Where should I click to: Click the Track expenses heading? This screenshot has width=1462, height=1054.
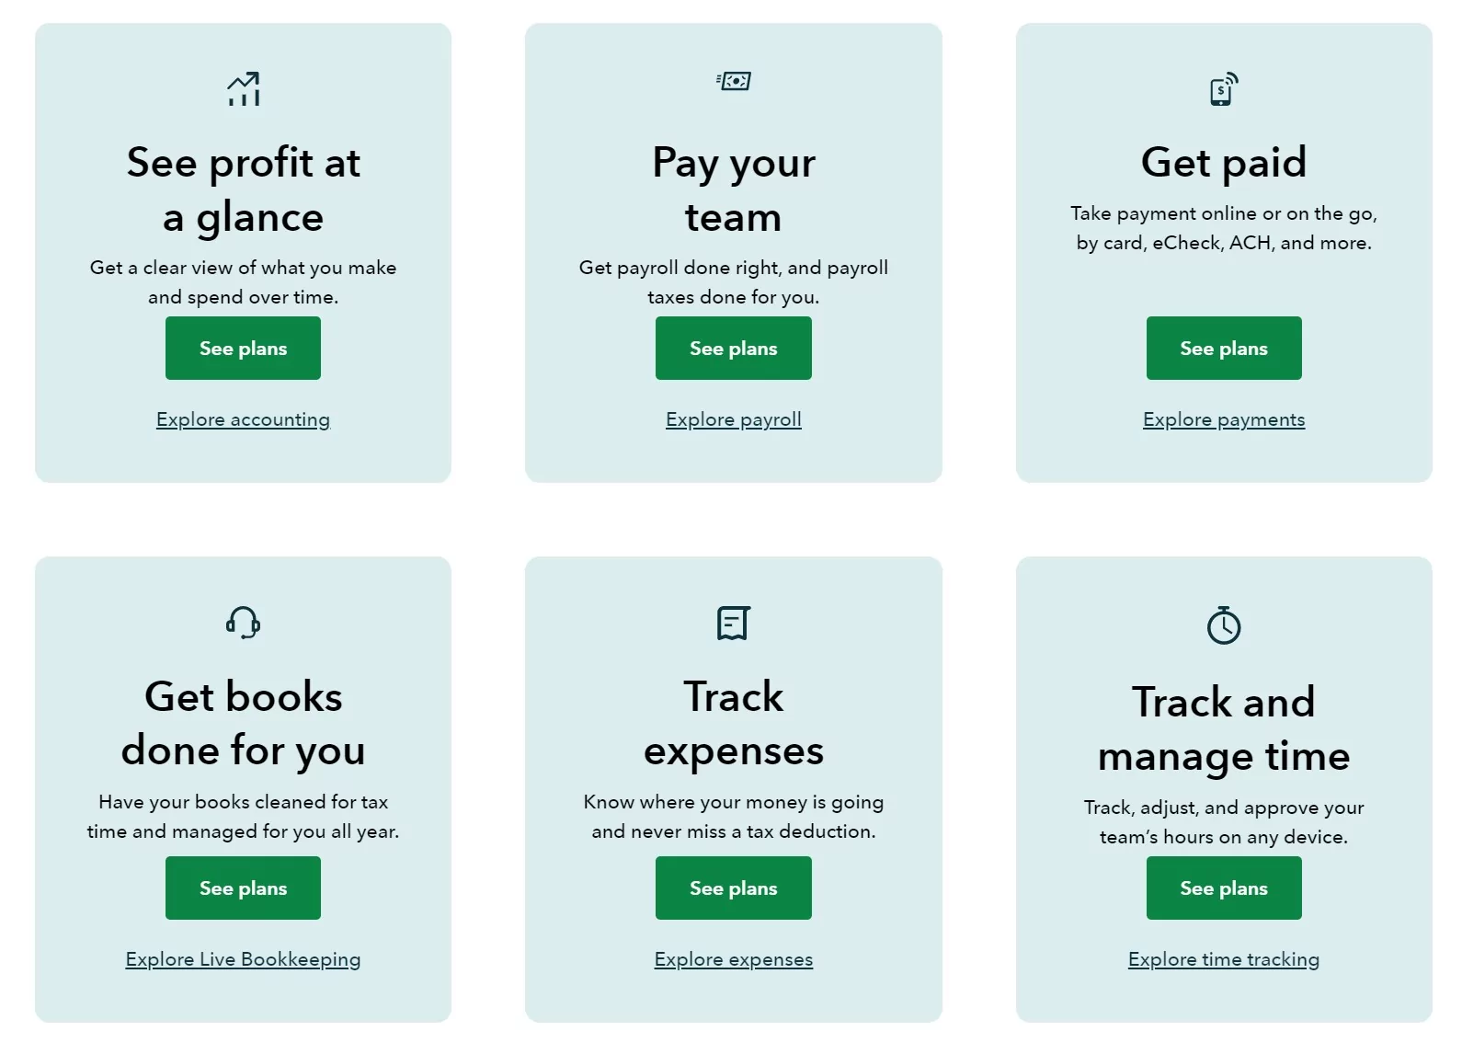click(734, 723)
